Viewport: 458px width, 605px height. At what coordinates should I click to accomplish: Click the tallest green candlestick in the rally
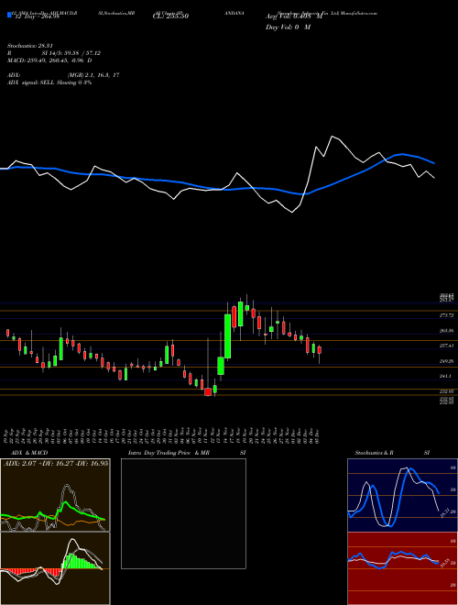(x=228, y=336)
